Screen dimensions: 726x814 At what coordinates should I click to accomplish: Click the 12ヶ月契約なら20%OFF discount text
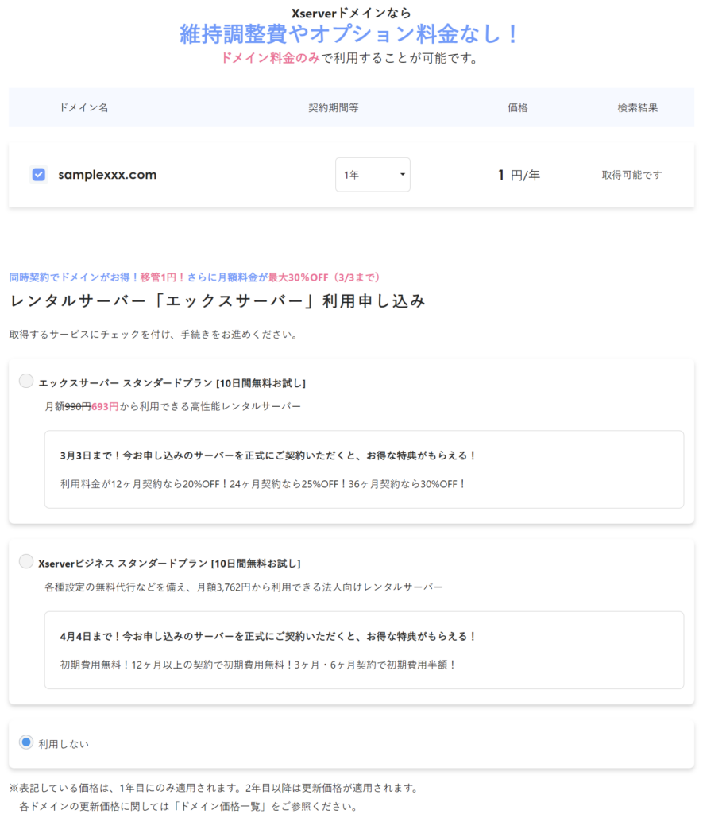263,484
